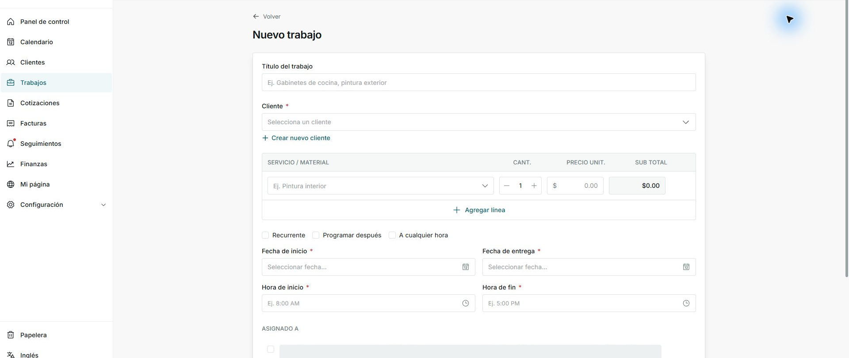This screenshot has width=849, height=358.
Task: Toggle the checkbox under ASIGNADO A
Action: (x=271, y=349)
